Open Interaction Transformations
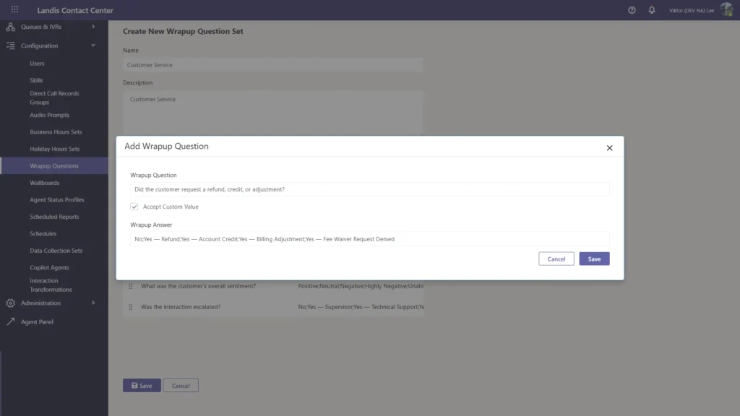 tap(51, 285)
